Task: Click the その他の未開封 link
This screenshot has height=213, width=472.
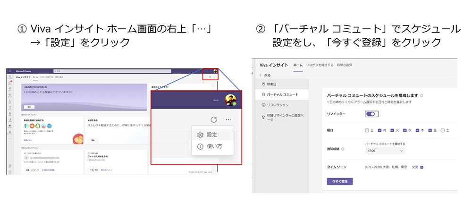Action: coord(48,170)
